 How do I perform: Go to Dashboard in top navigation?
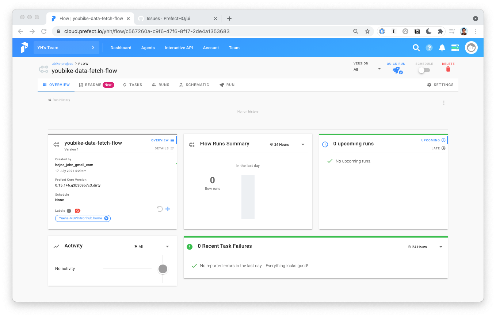121,48
